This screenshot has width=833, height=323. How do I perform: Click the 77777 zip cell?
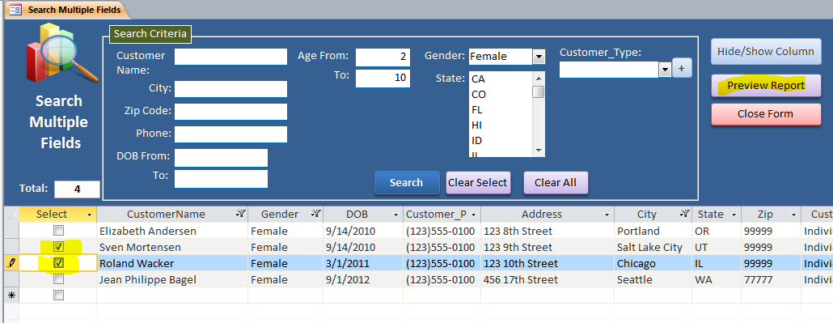[771, 278]
